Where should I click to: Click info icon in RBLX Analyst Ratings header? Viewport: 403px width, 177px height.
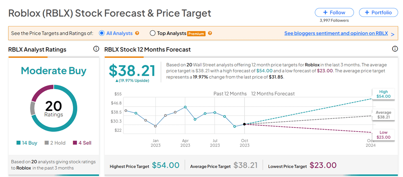(96, 49)
